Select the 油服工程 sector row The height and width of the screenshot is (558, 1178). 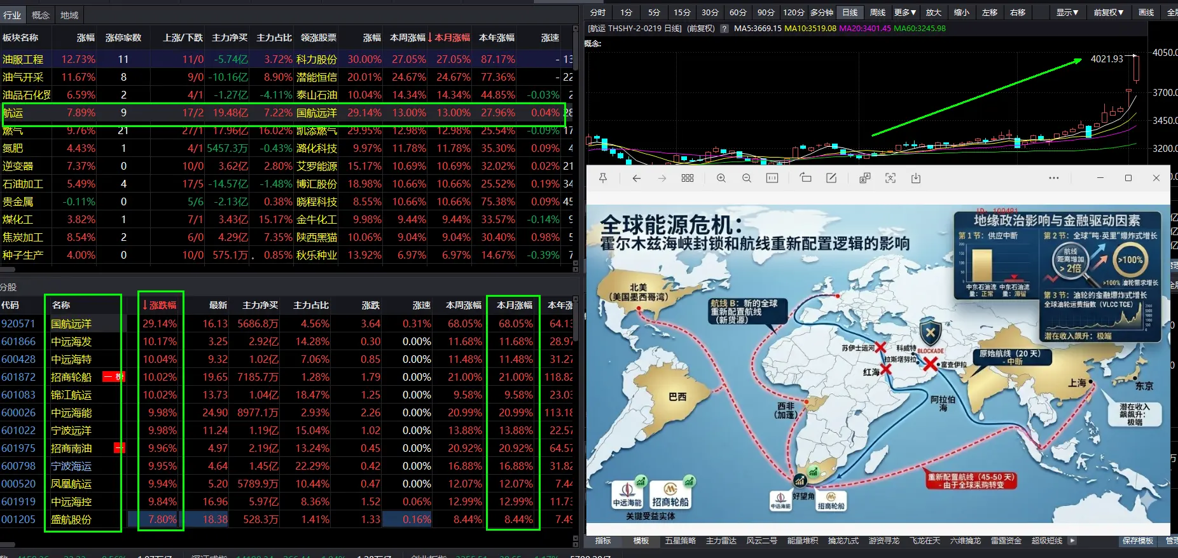click(x=286, y=59)
